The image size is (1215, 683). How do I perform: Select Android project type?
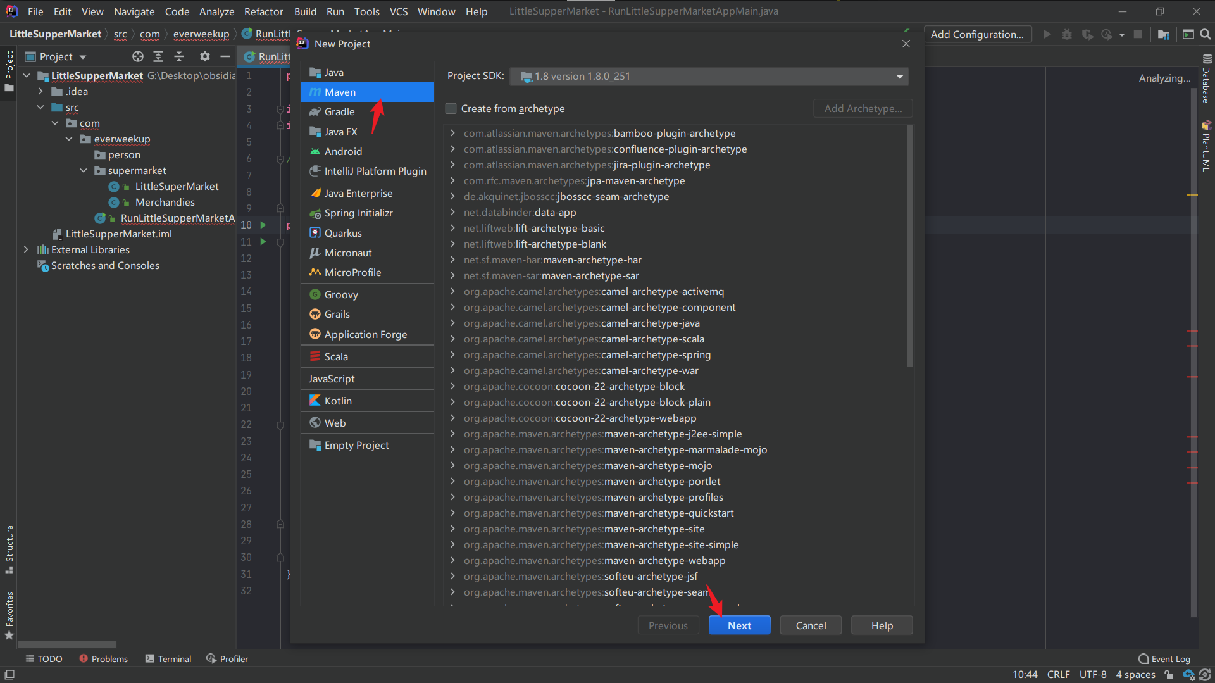point(367,151)
